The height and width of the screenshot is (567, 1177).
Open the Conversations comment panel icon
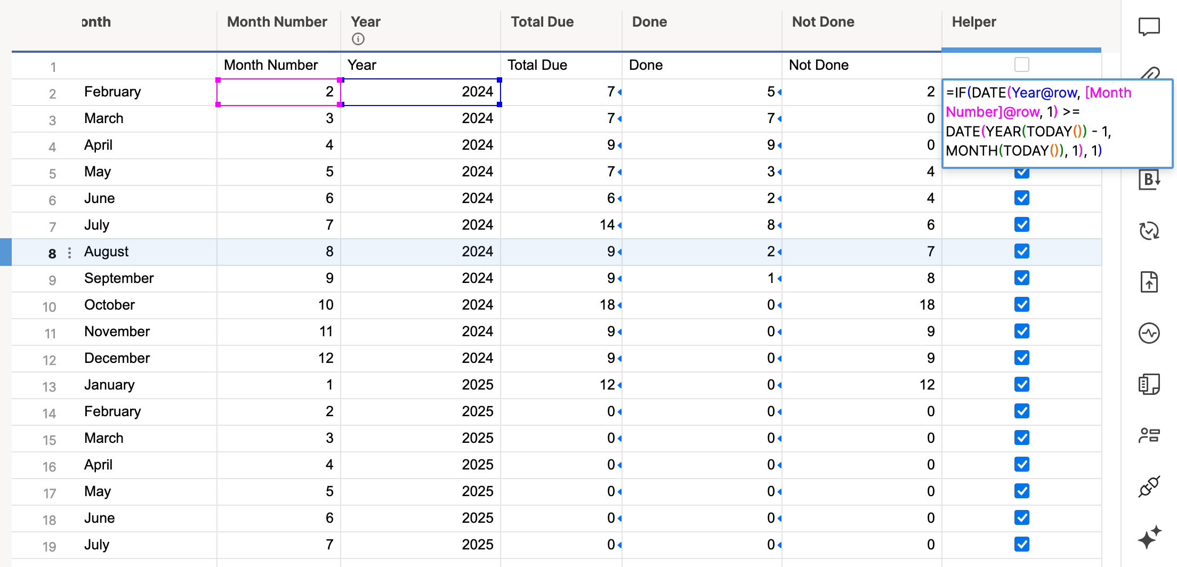click(1149, 27)
